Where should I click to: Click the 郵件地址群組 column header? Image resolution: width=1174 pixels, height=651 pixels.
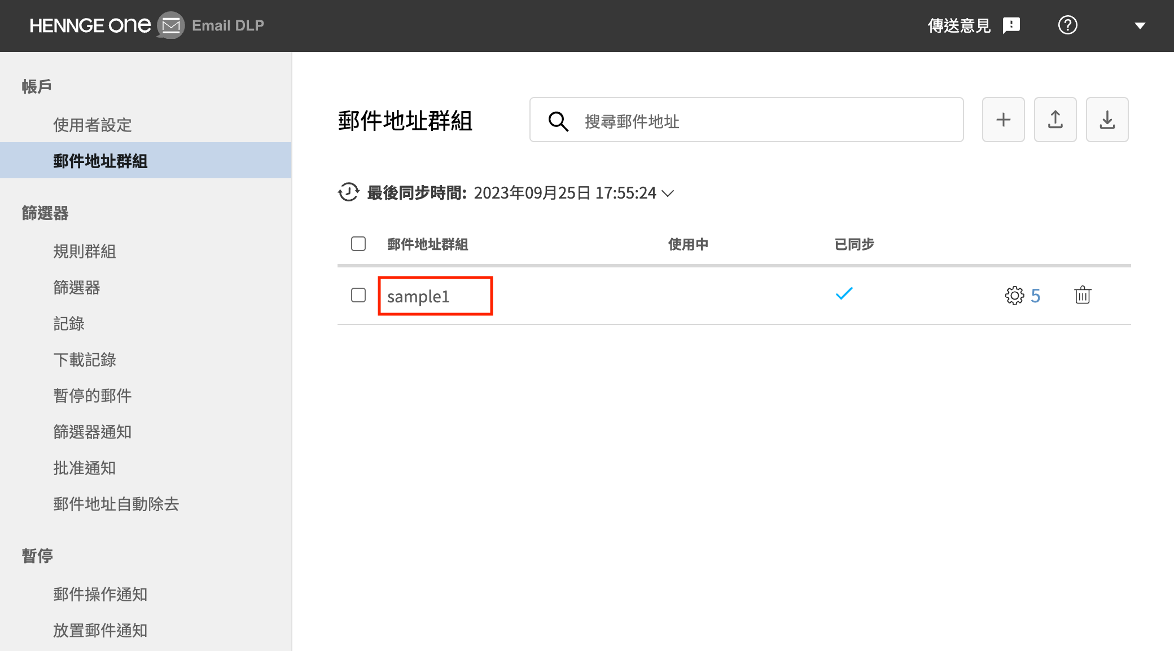[428, 244]
